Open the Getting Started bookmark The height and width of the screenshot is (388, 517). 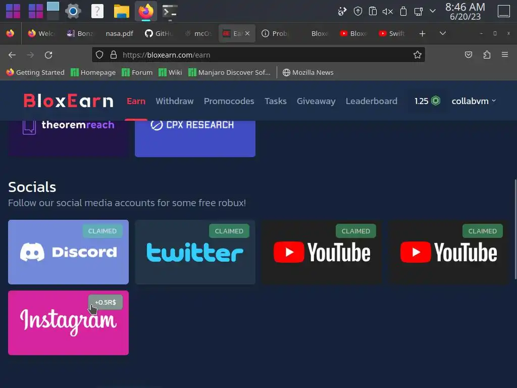click(x=35, y=72)
